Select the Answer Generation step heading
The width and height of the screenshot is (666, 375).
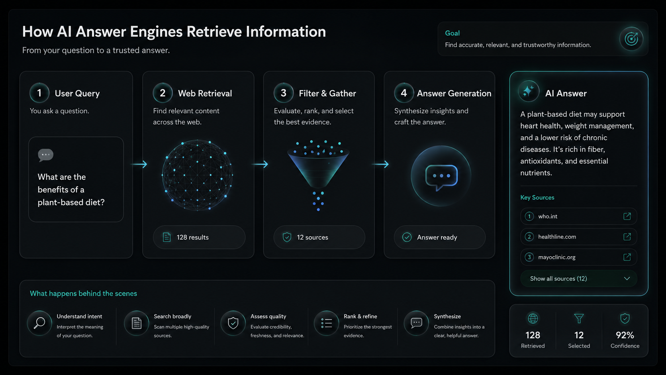pyautogui.click(x=454, y=93)
